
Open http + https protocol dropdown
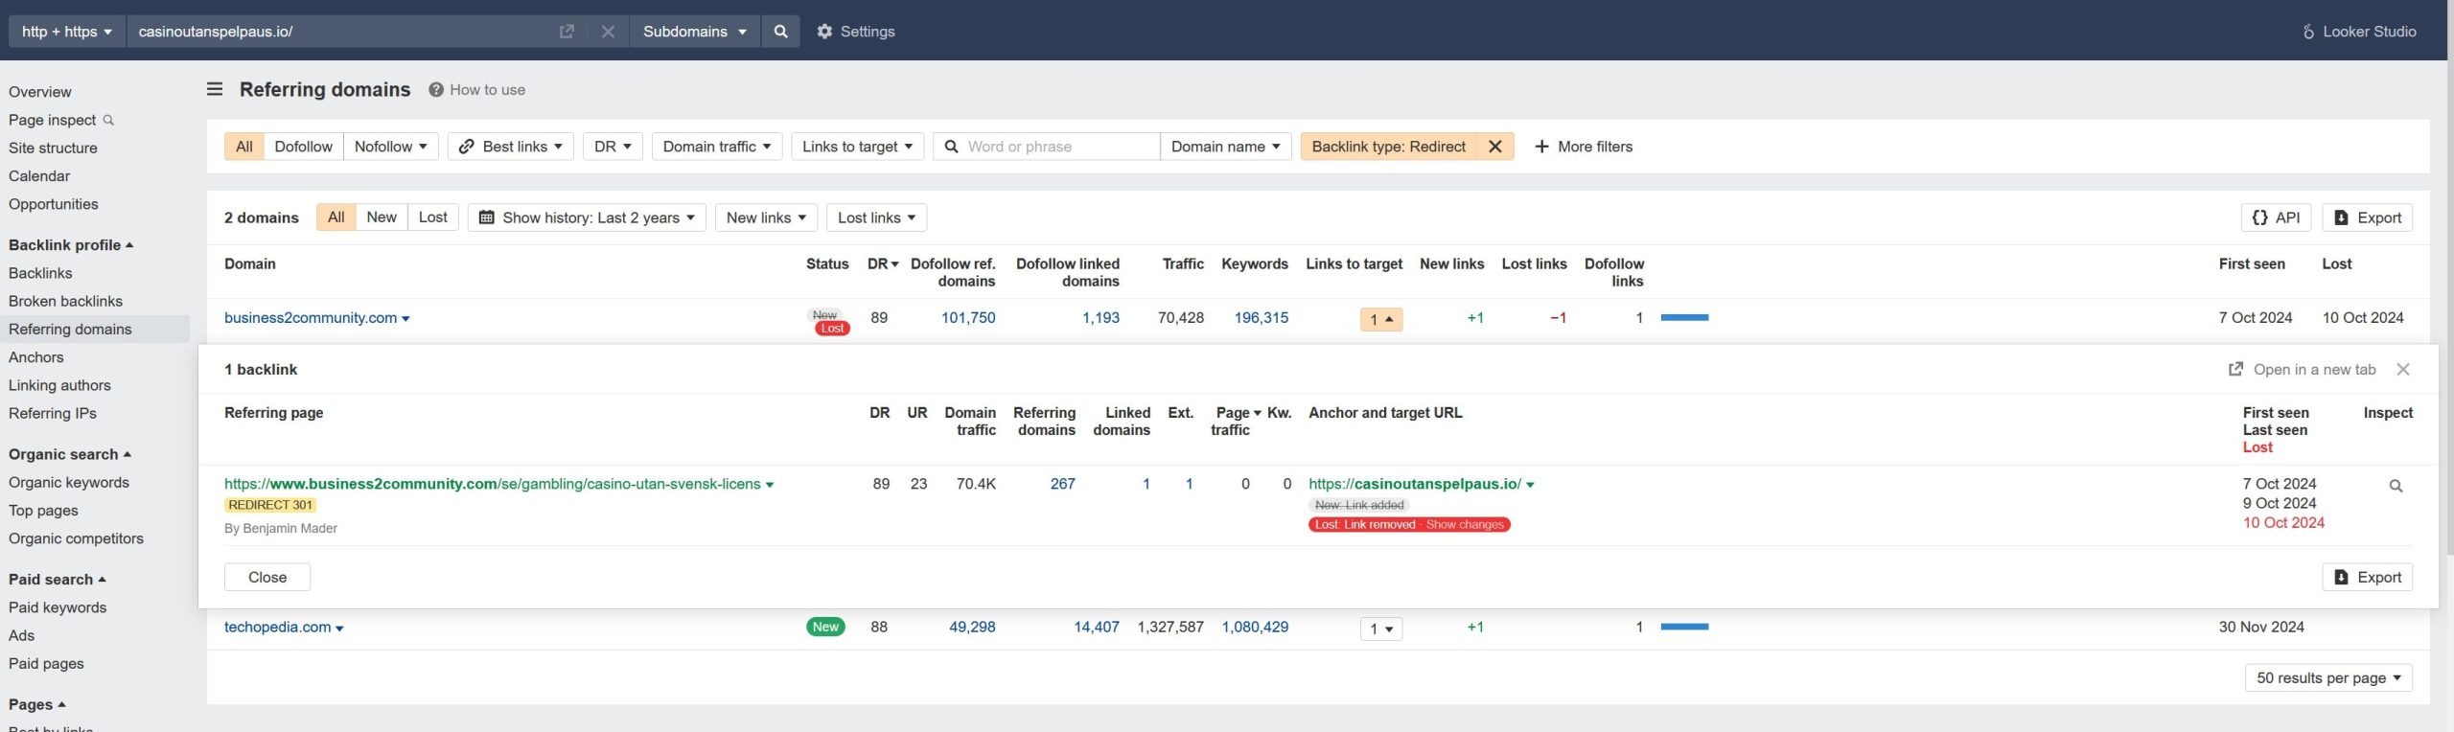click(x=67, y=32)
